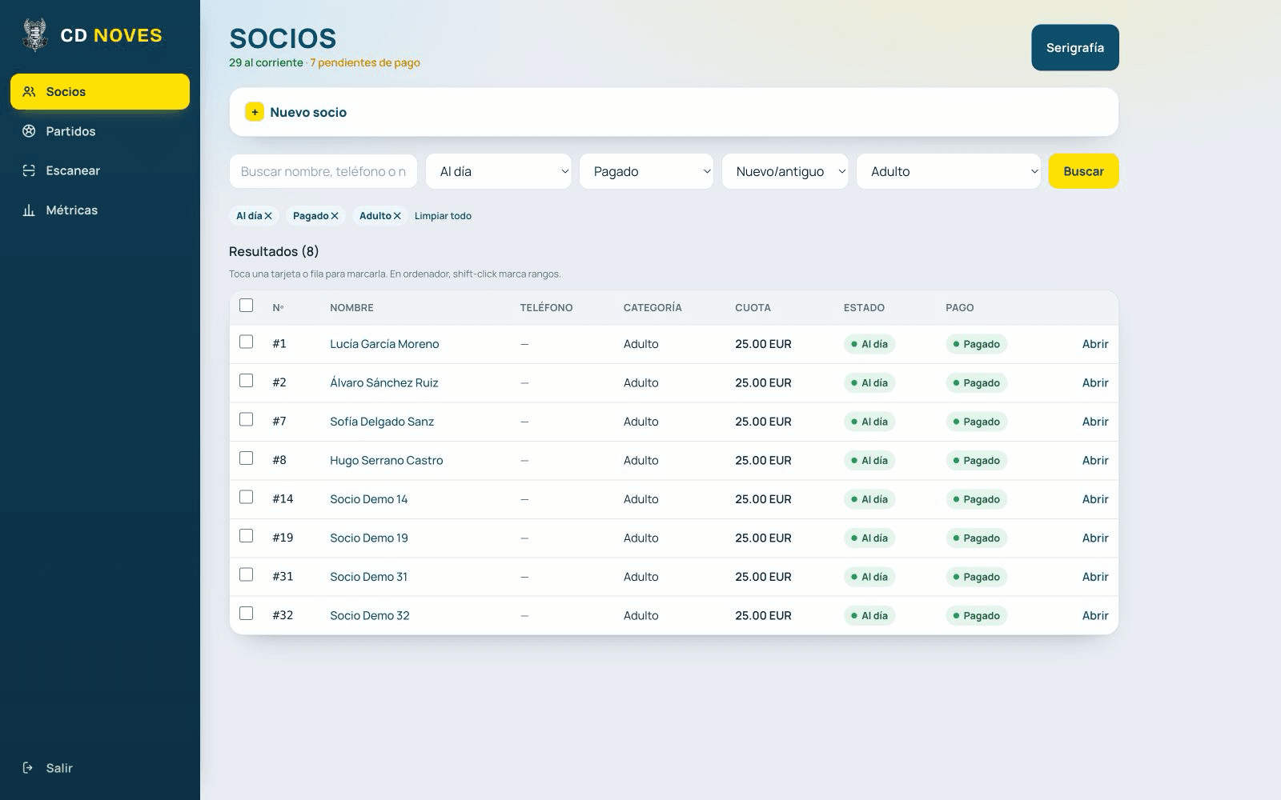Viewport: 1281px width, 800px height.
Task: Click the CD NOVES title text
Action: pos(111,35)
